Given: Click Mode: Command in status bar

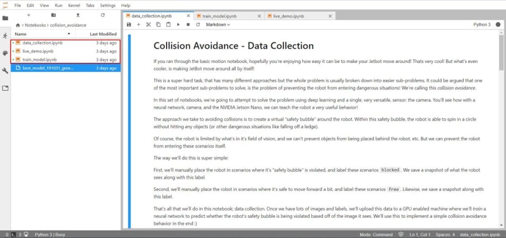Looking at the screenshot, I should pyautogui.click(x=376, y=234).
